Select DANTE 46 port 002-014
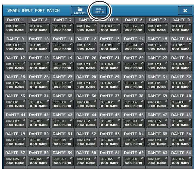The width and height of the screenshot is (194, 169). pos(133,123)
